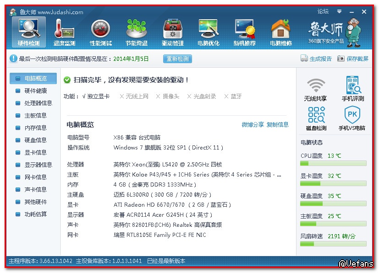Click the Koloe P43/P45 motherboard entry
The height and width of the screenshot is (273, 379).
click(x=197, y=175)
